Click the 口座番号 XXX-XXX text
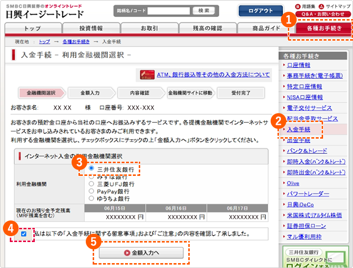 click(127, 108)
